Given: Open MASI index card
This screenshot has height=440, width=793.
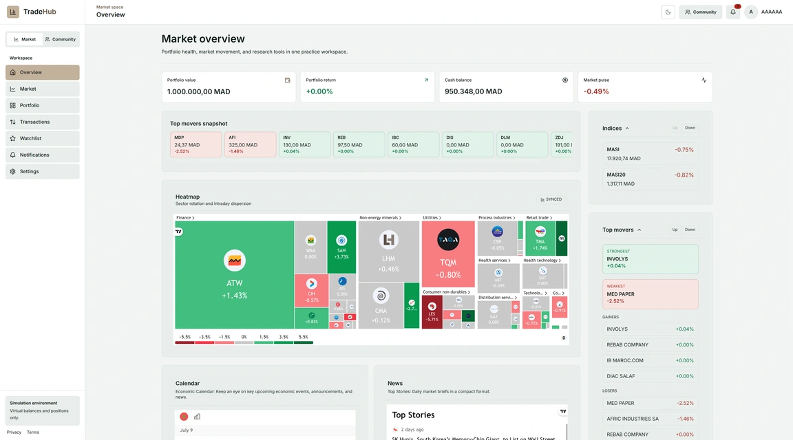Looking at the screenshot, I should click(651, 153).
